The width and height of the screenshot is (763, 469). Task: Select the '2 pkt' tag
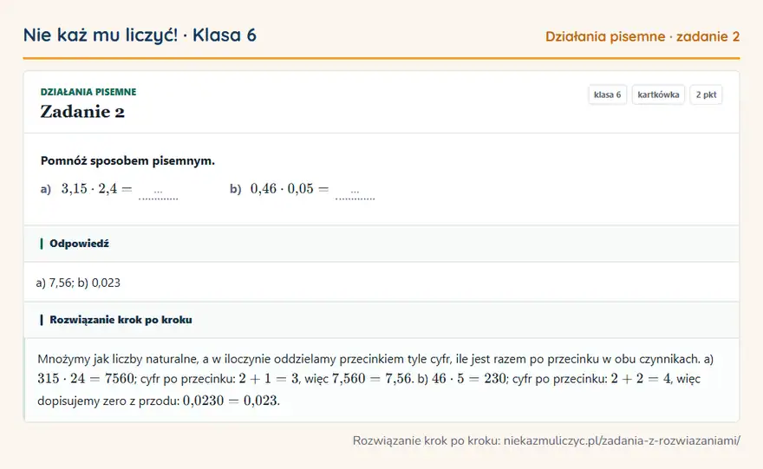click(706, 94)
